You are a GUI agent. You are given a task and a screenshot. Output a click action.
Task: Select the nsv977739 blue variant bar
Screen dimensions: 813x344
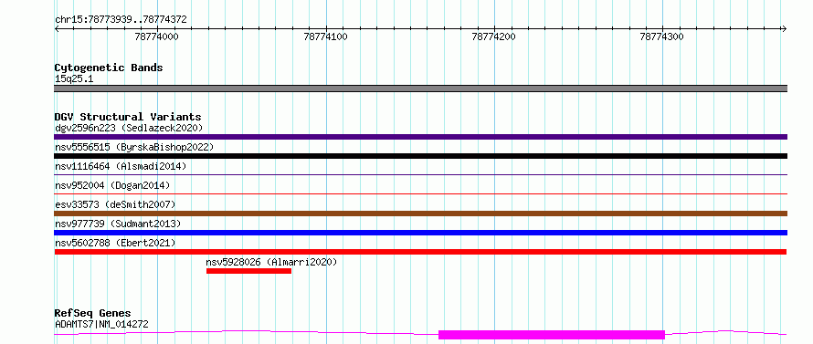click(x=420, y=233)
